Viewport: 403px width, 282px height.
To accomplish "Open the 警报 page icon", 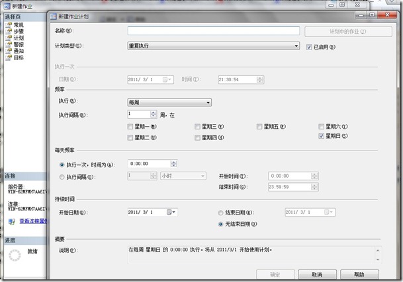I will click(x=8, y=44).
